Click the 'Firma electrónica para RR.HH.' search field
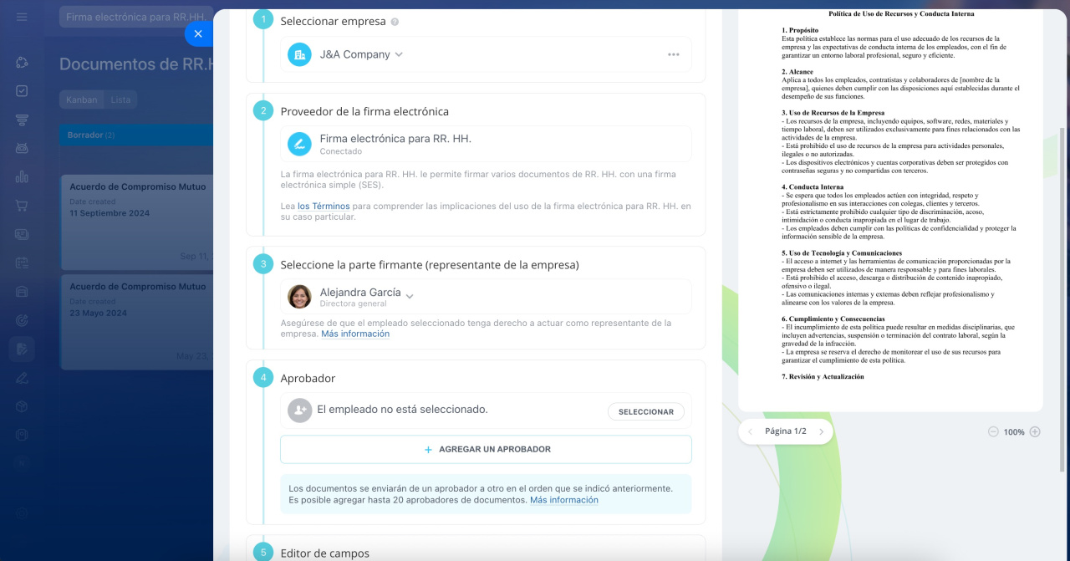 tap(135, 17)
